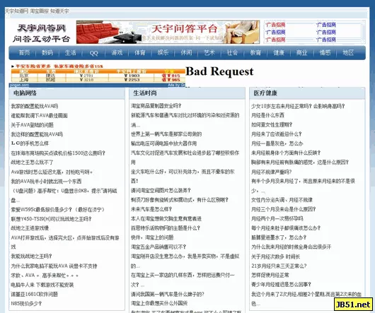Viewport: 375px width, 313px height.
Task: Open question N85现价多少?
Action: coord(26,303)
